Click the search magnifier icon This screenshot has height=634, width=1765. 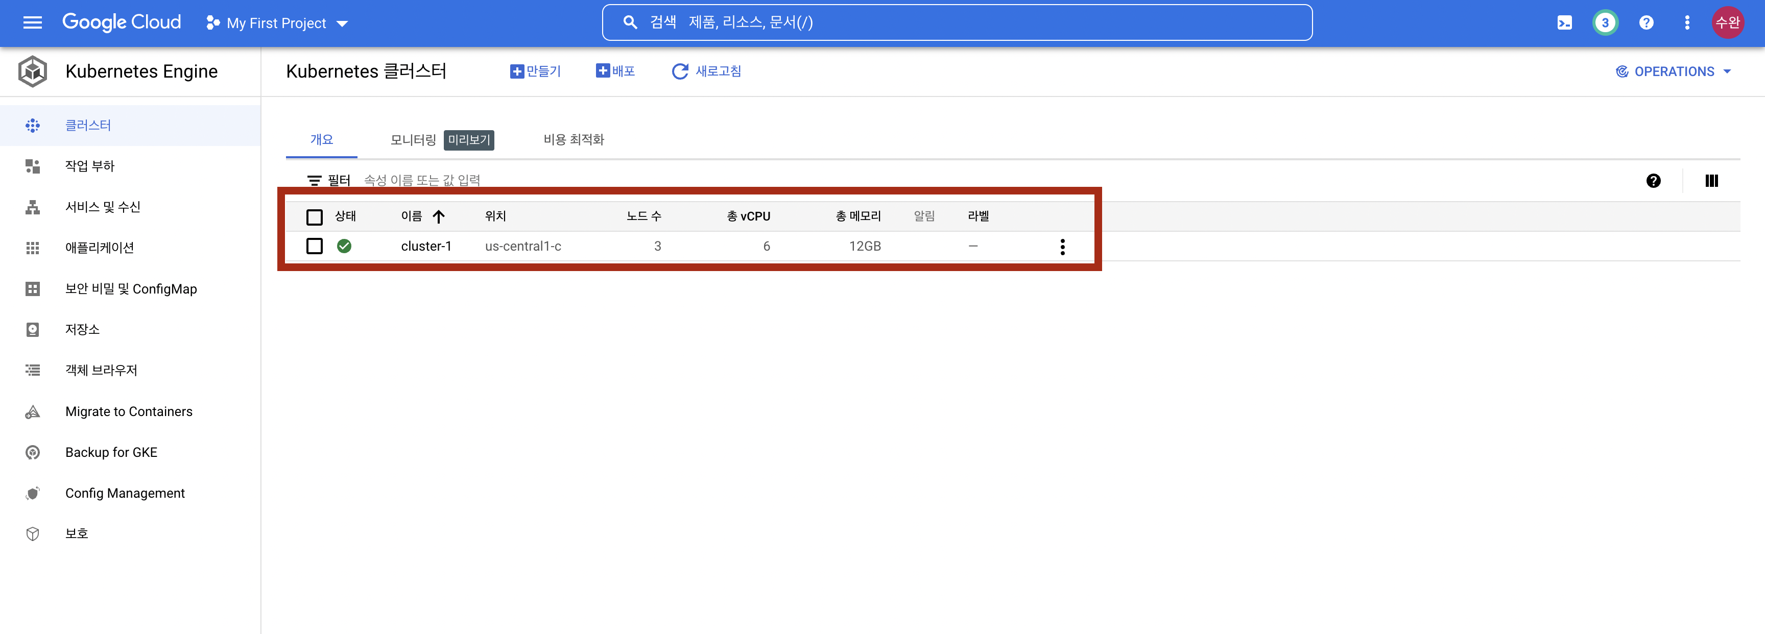630,22
